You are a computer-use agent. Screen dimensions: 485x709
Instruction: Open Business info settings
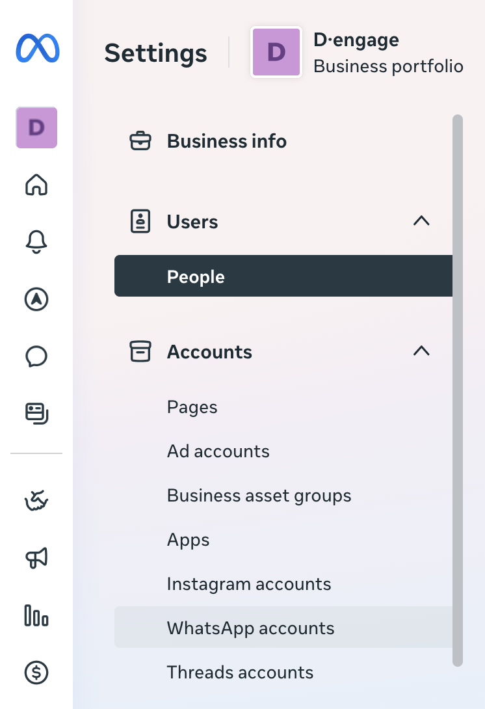pos(283,141)
